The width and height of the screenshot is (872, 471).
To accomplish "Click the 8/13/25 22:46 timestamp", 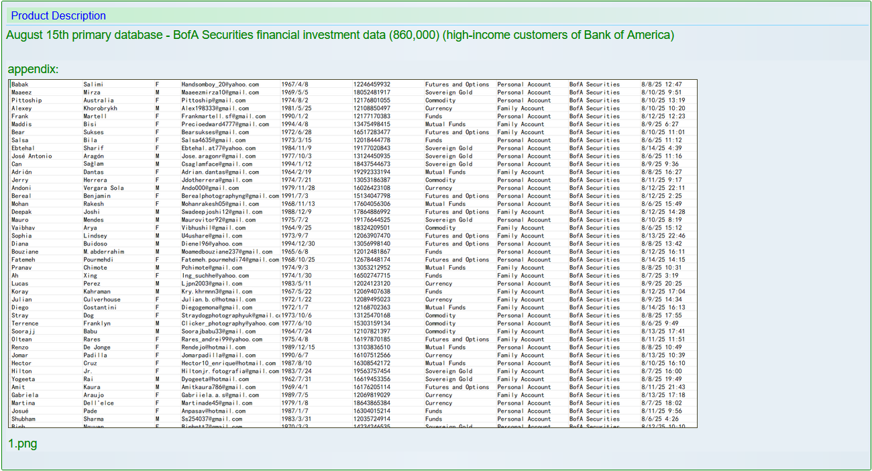I will 663,236.
